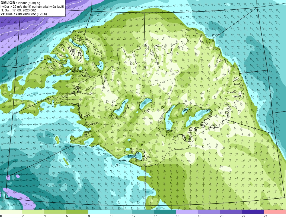286x218 pixels.
Task: Click the legend value '22'
Action: (243, 216)
